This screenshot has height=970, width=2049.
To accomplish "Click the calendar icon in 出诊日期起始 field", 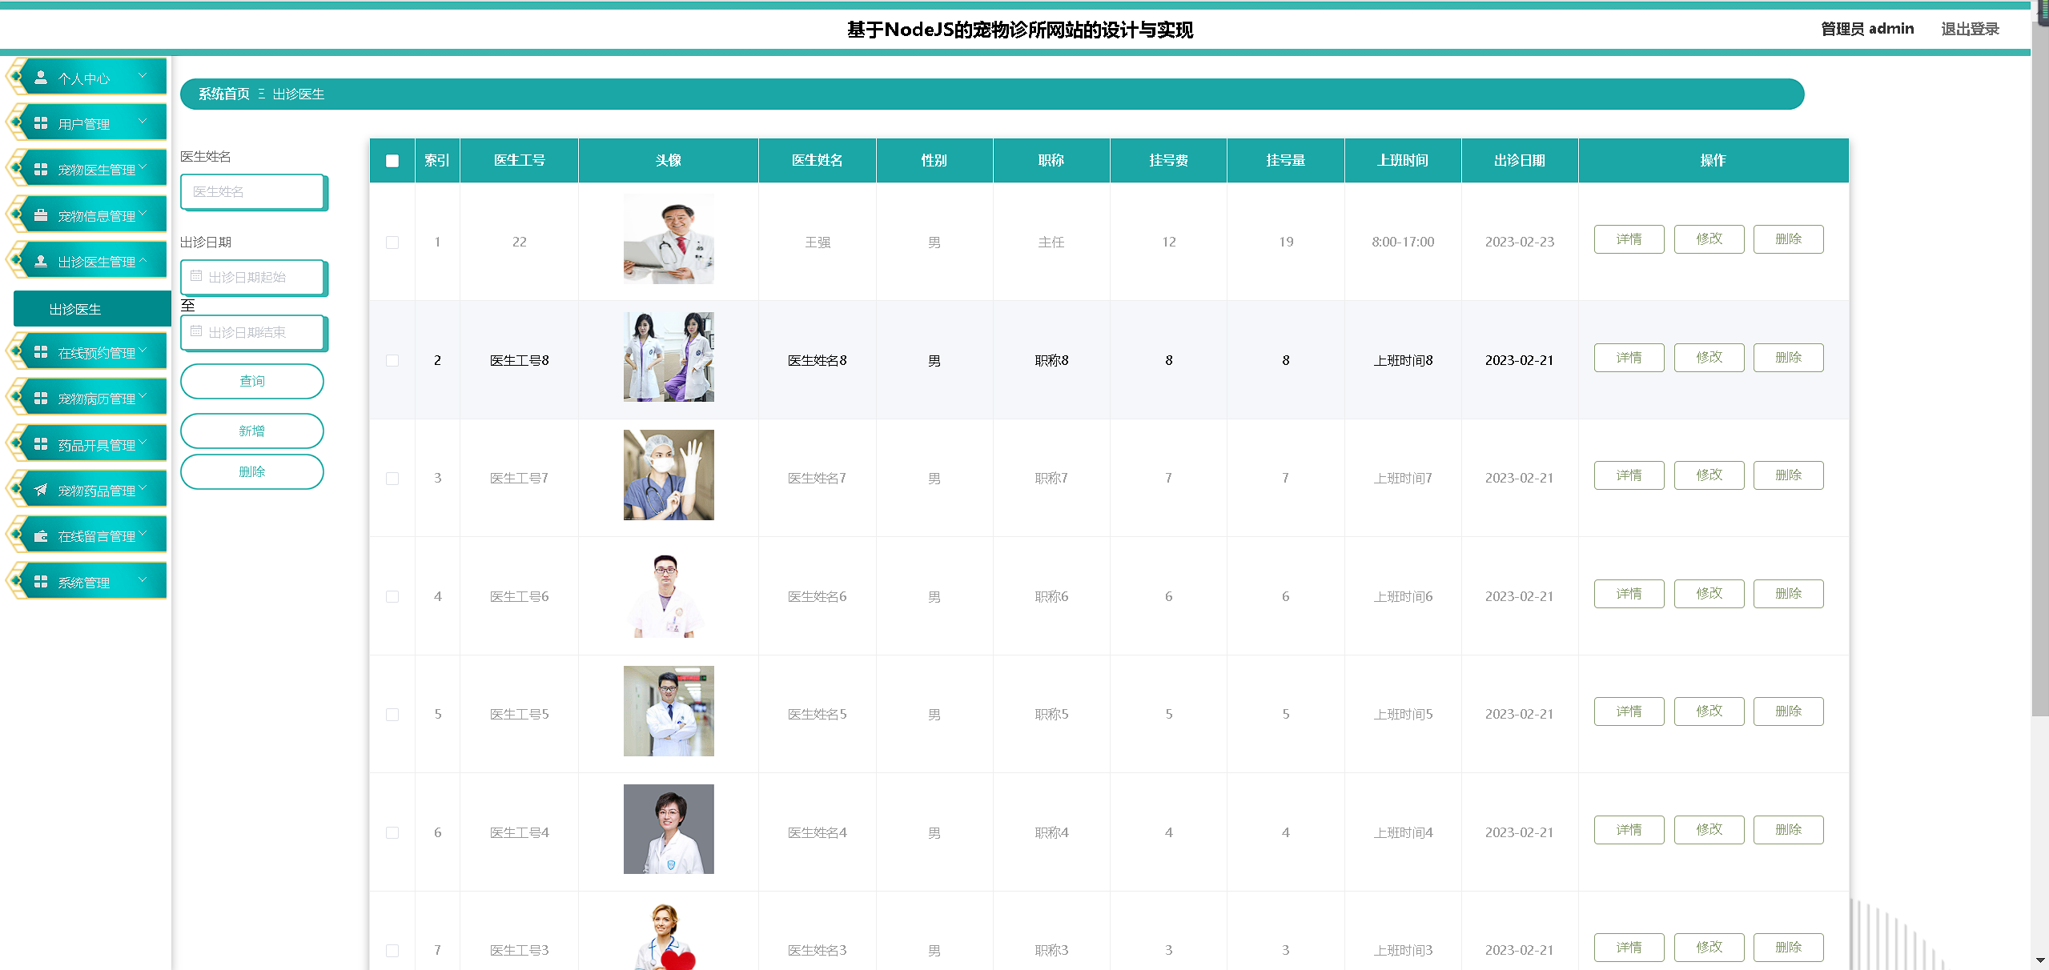I will pyautogui.click(x=196, y=276).
